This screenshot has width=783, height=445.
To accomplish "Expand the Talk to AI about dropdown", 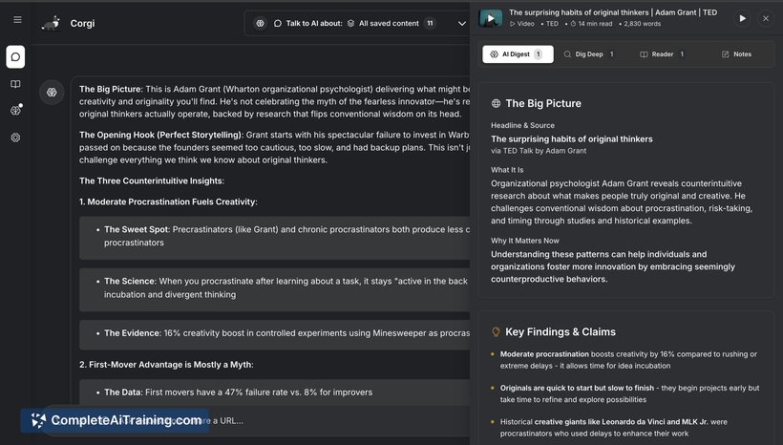I will pos(462,24).
